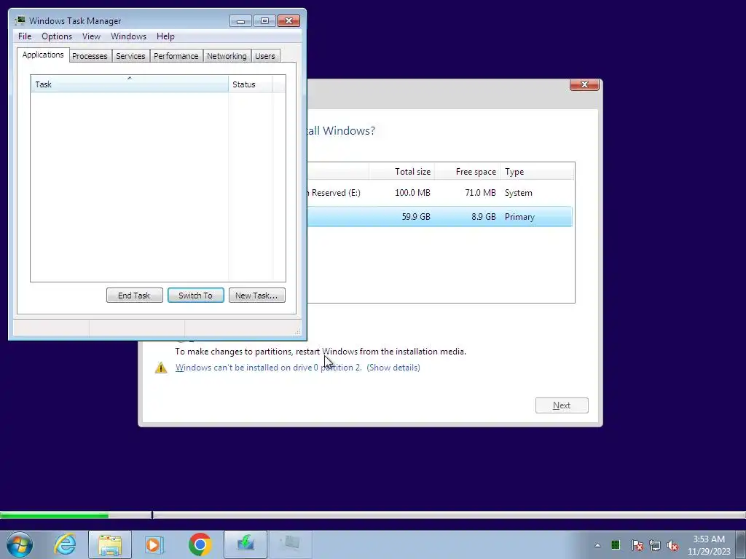Switch to the Processes tab

tap(90, 56)
